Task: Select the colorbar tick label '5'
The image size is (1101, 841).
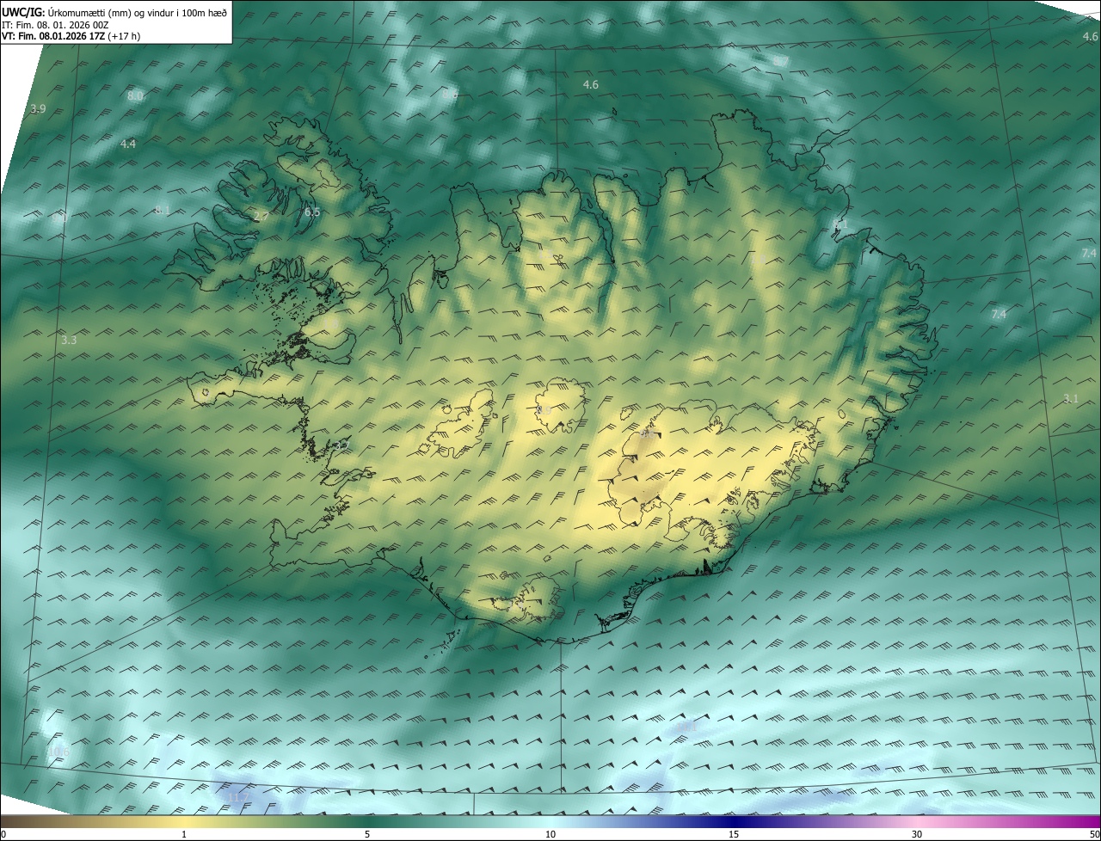Action: (x=367, y=834)
